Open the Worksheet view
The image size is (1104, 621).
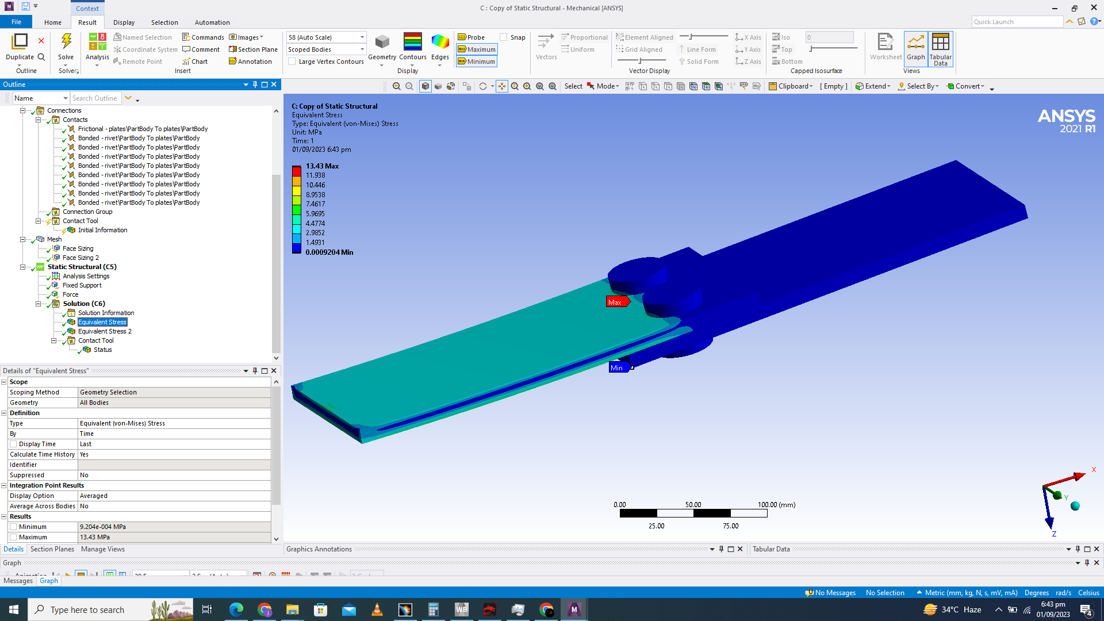[885, 46]
